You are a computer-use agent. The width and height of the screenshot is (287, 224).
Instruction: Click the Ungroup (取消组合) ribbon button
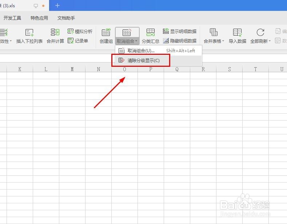127,36
